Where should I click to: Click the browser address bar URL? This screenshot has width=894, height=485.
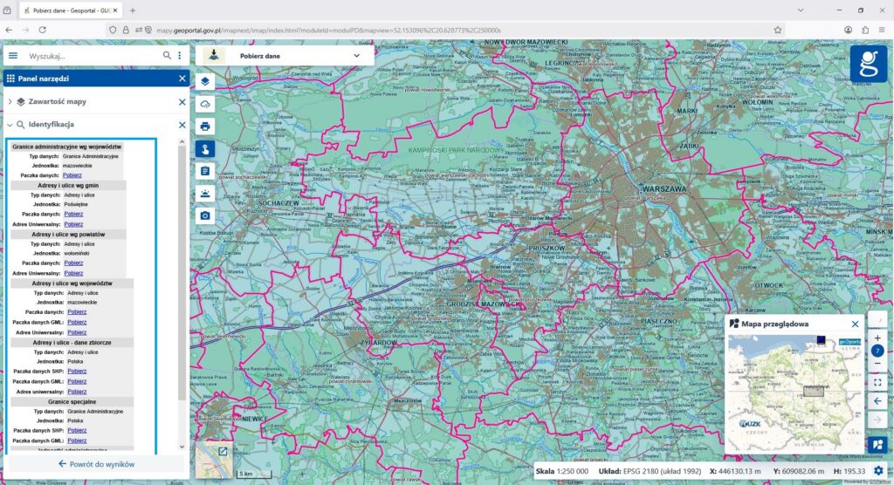click(x=328, y=31)
